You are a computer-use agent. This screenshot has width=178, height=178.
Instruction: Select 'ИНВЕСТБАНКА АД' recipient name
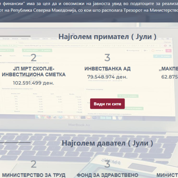(107, 69)
